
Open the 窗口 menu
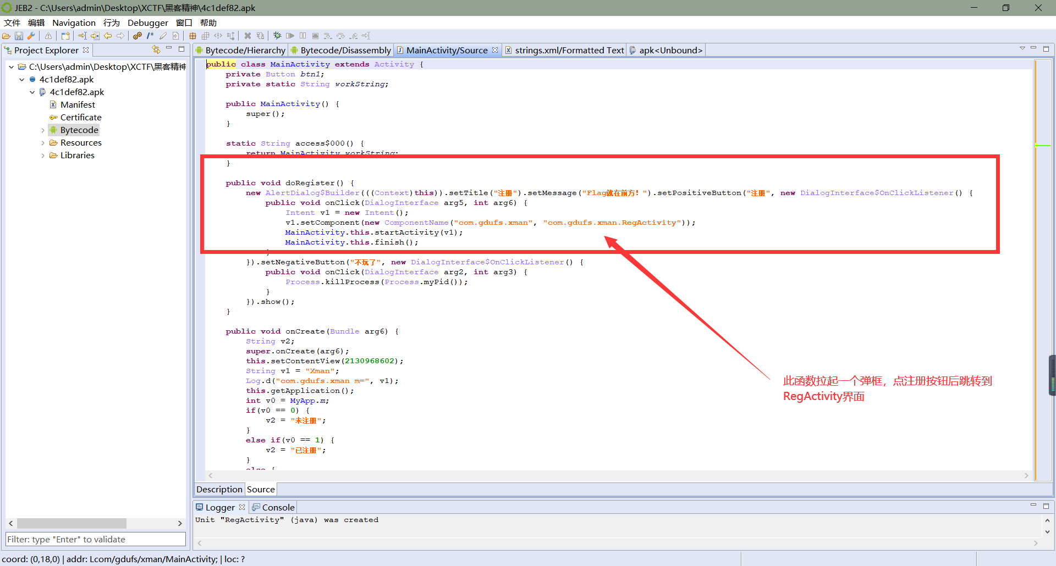click(184, 23)
